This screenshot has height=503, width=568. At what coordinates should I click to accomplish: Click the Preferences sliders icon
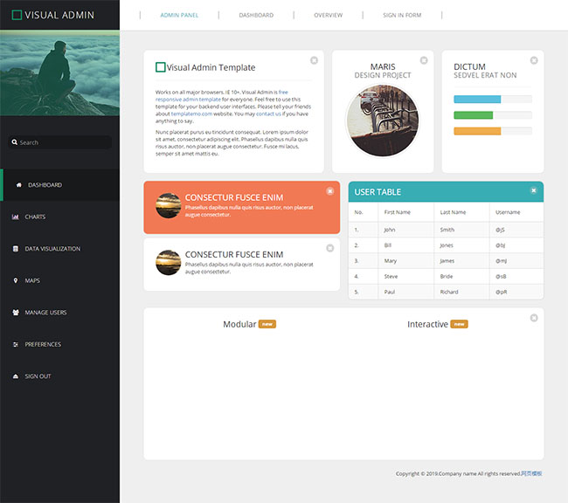pyautogui.click(x=16, y=344)
